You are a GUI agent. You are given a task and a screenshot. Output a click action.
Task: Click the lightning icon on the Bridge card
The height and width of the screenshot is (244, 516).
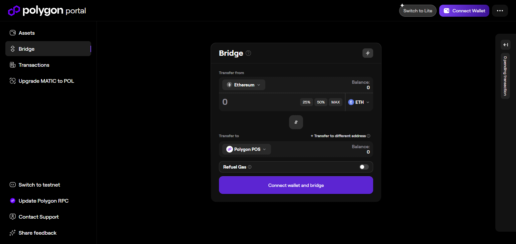coord(367,53)
